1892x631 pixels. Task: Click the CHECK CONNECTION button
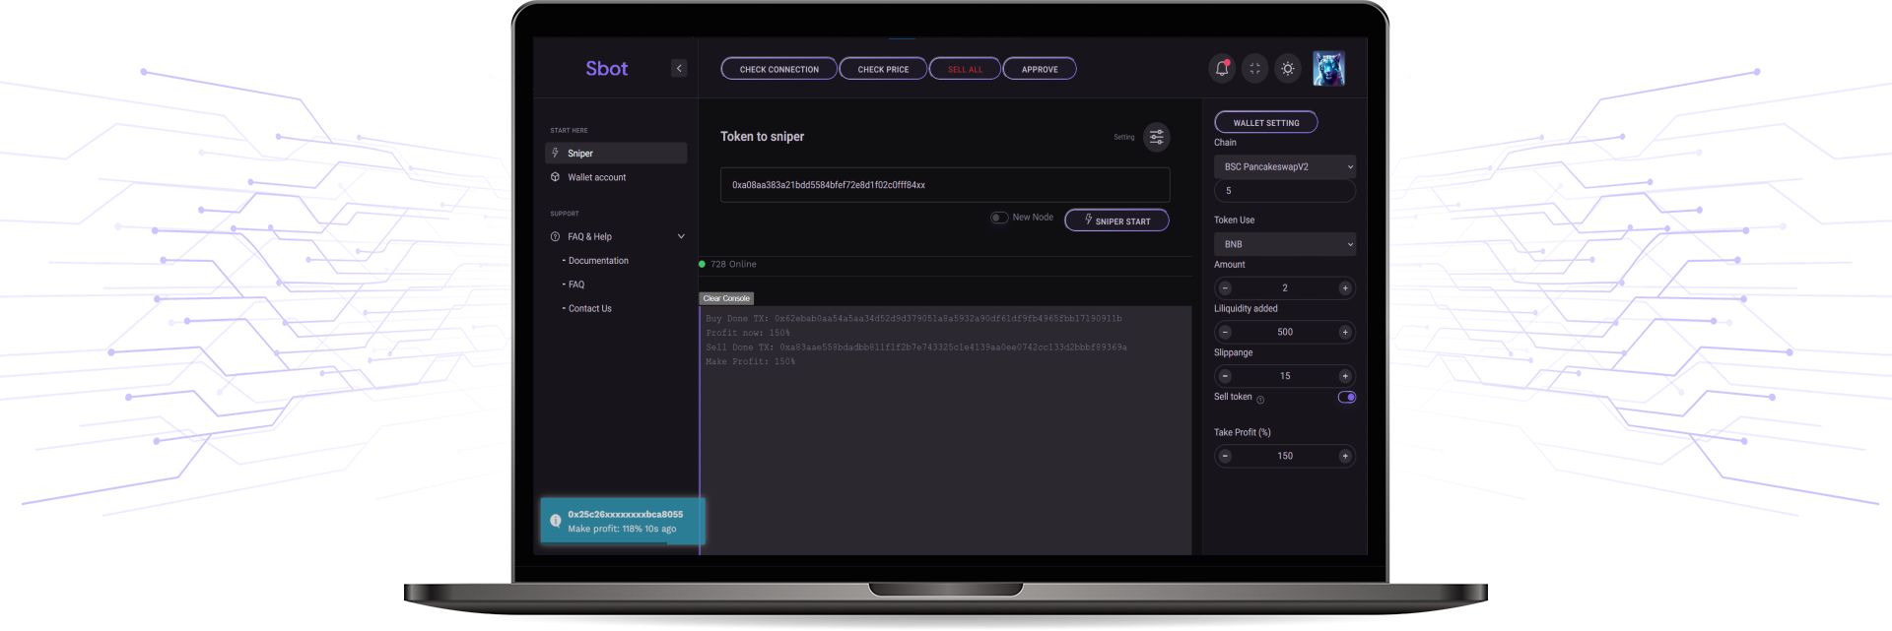[778, 69]
